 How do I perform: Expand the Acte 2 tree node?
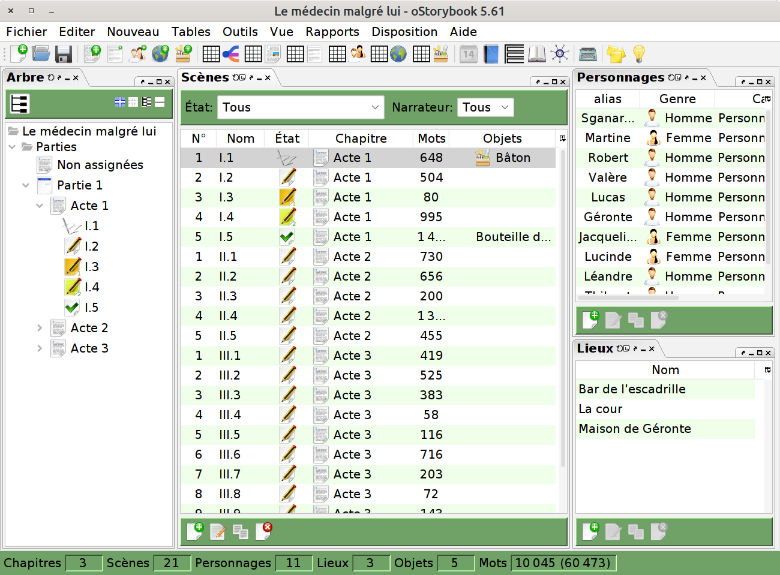pos(40,328)
